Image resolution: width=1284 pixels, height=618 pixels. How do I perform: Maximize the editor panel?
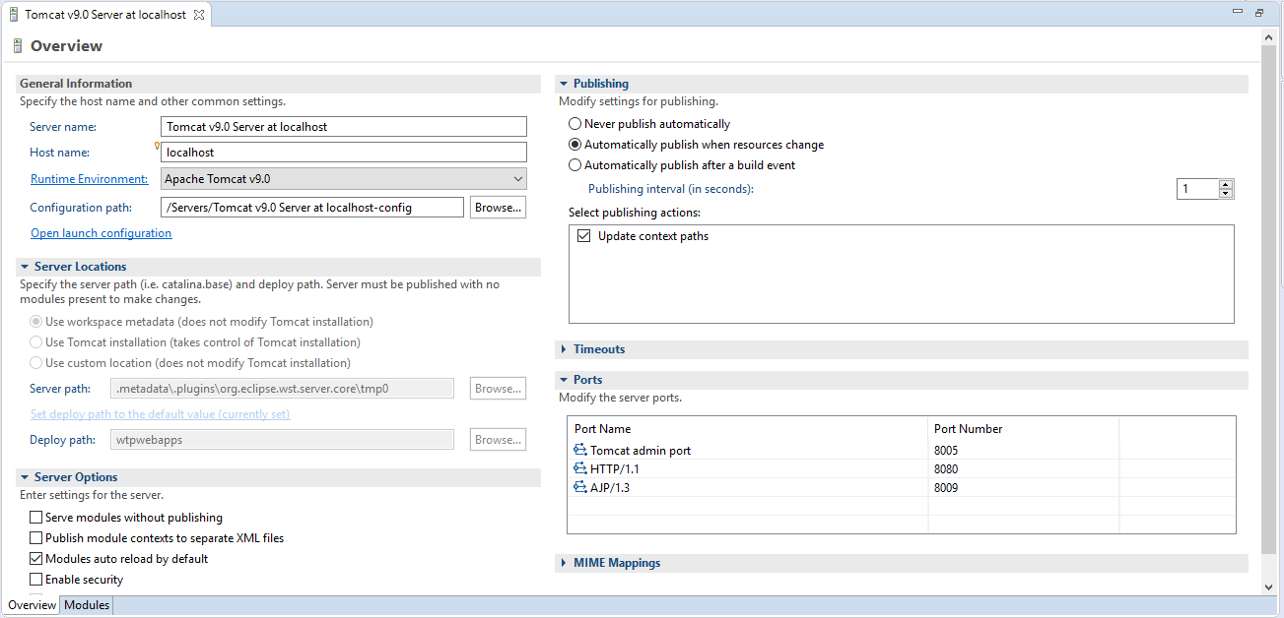[1259, 13]
